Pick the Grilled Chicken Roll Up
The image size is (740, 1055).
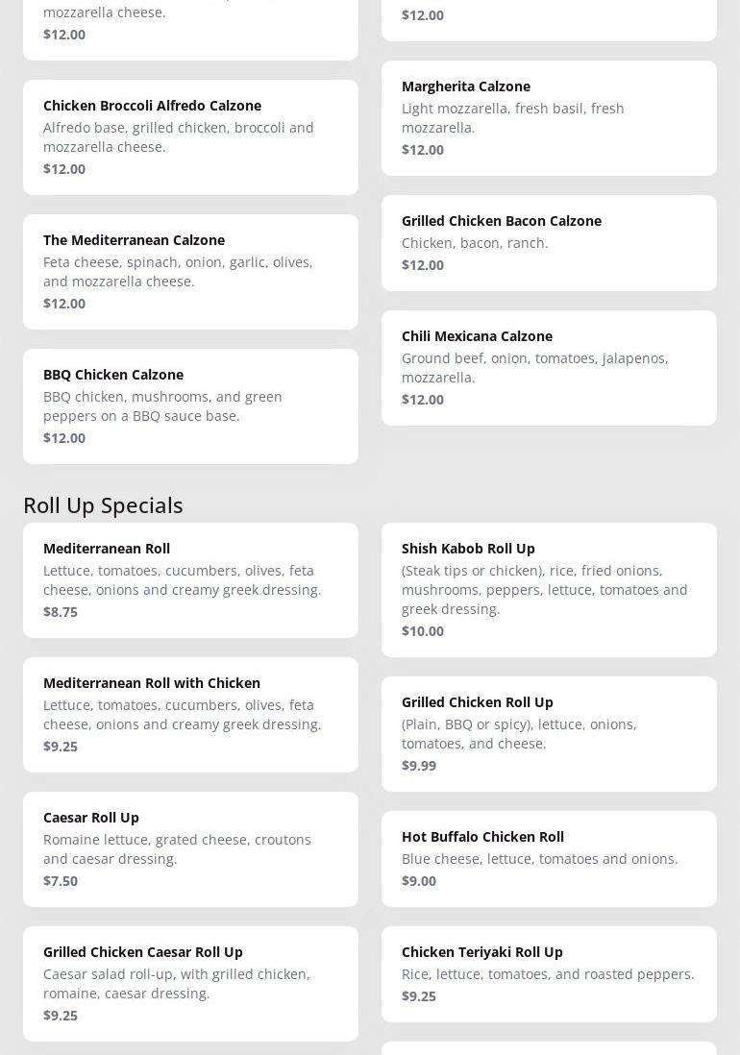(549, 733)
